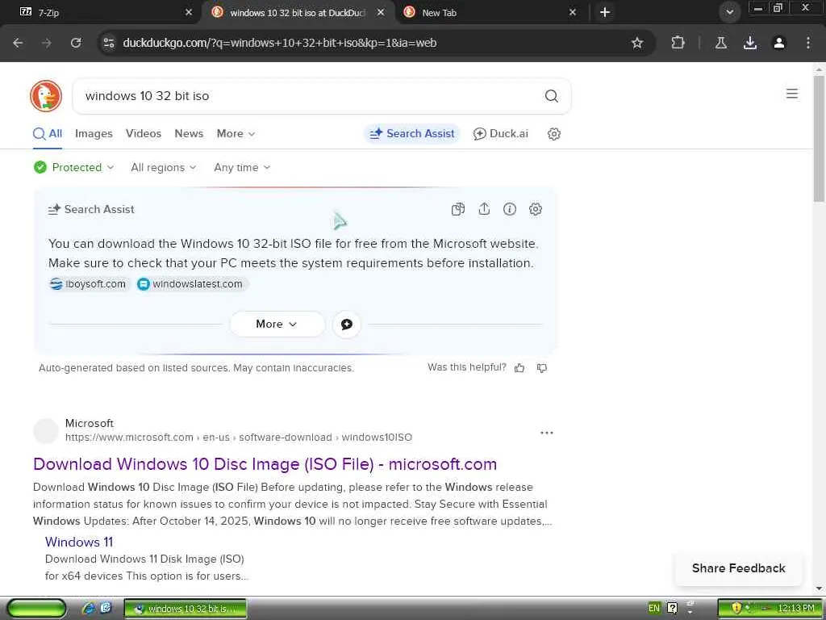The width and height of the screenshot is (826, 620).
Task: Open Search Assist info icon
Action: 510,209
